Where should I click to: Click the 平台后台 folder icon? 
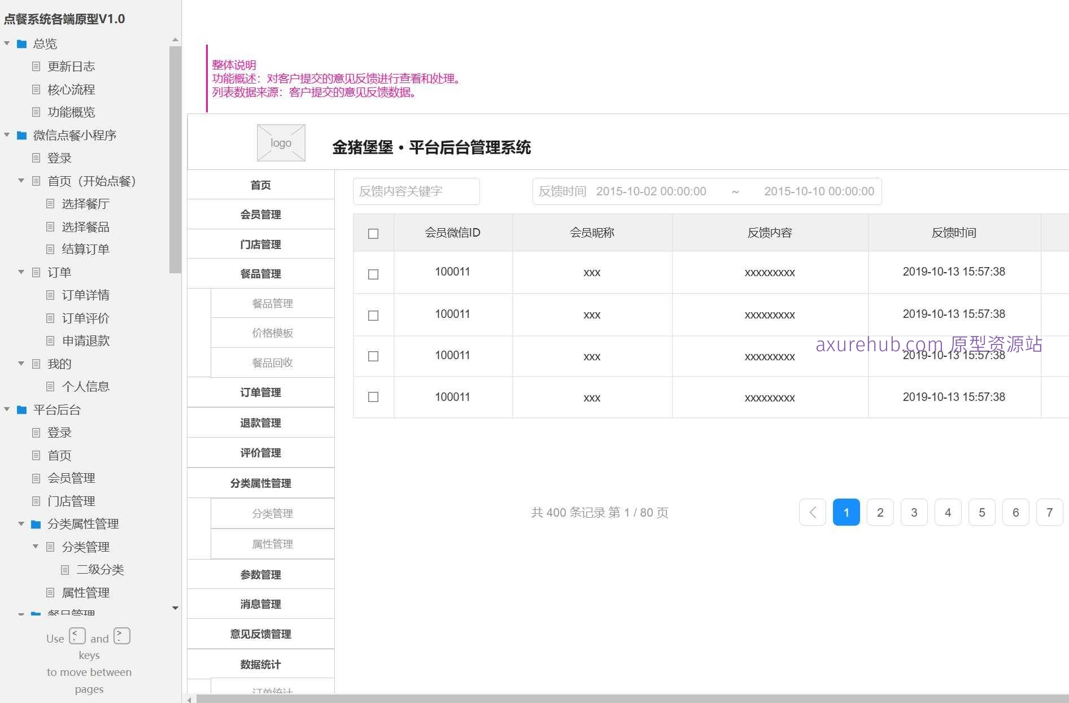pyautogui.click(x=22, y=409)
